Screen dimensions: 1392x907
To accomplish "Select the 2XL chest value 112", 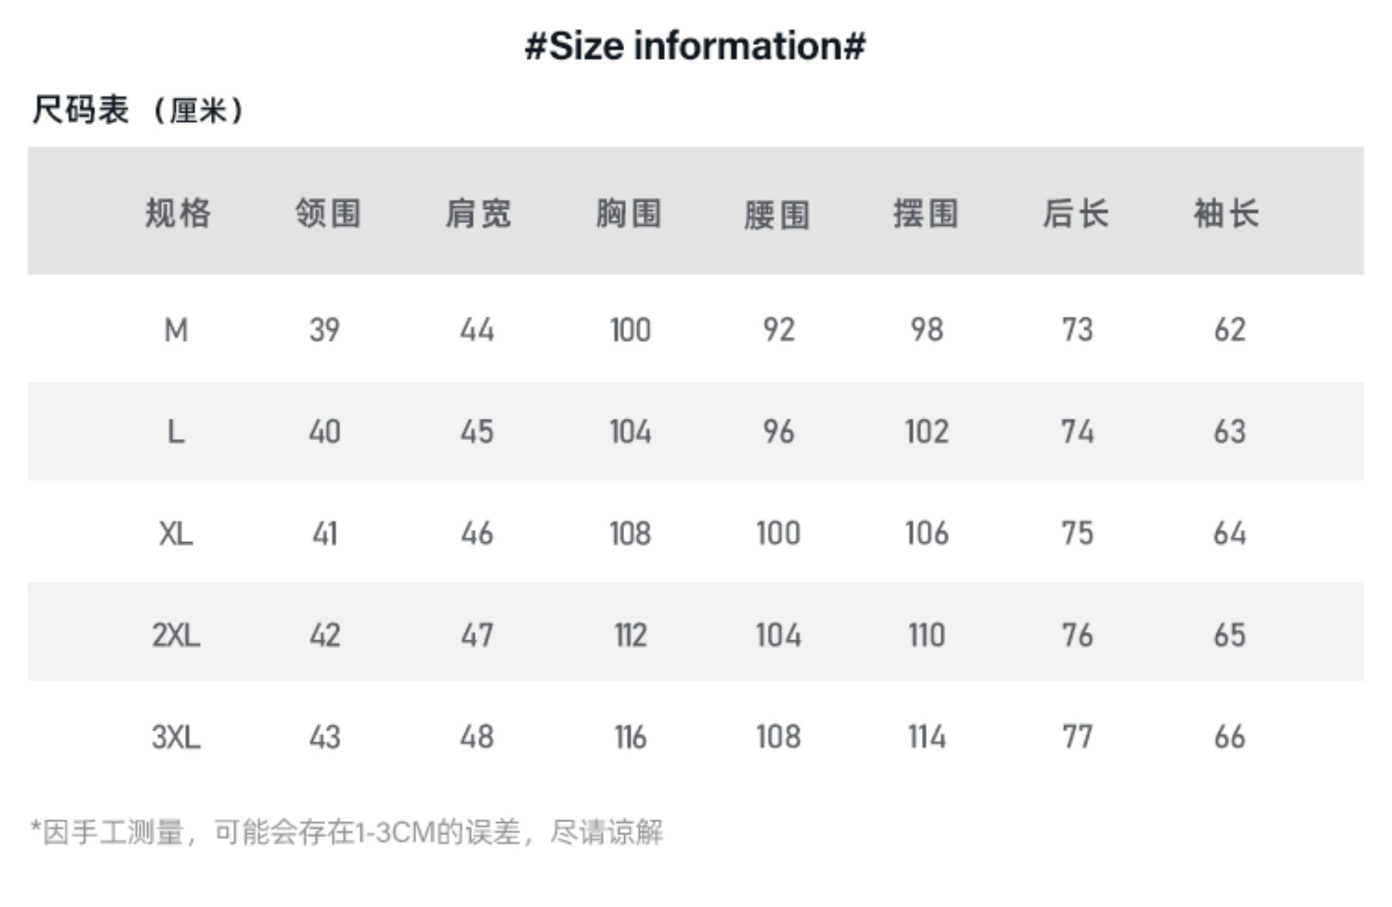I will point(630,635).
